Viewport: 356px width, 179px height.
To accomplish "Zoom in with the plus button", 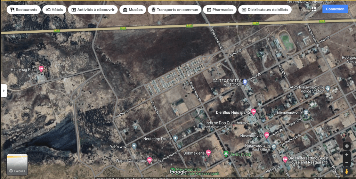I will 346,155.
